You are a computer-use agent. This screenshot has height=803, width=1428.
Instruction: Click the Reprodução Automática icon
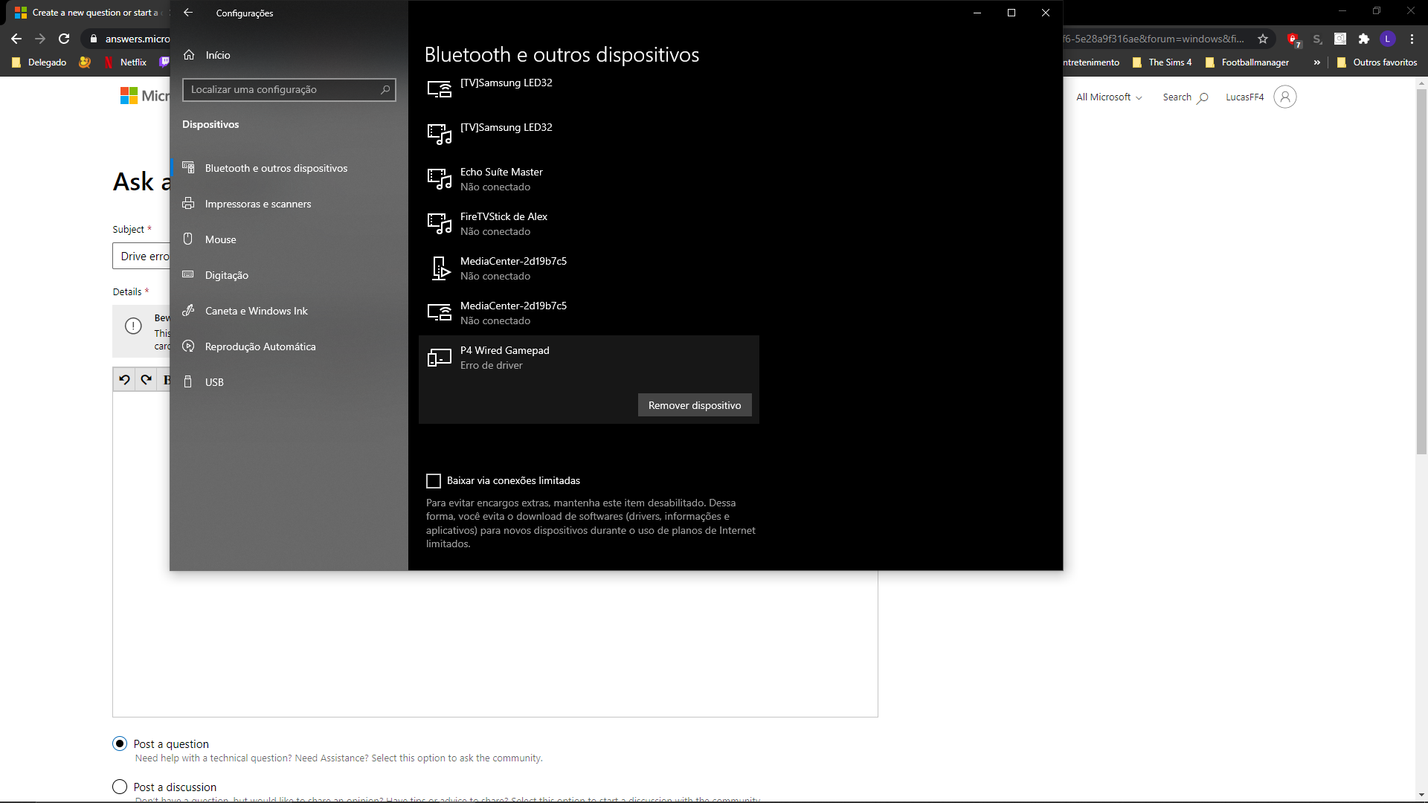[188, 346]
